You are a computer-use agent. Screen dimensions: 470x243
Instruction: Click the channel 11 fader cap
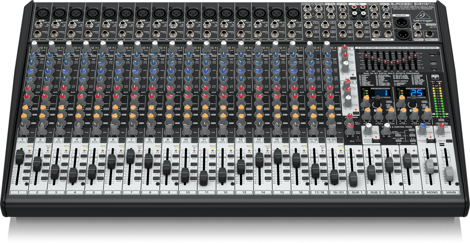203,178
